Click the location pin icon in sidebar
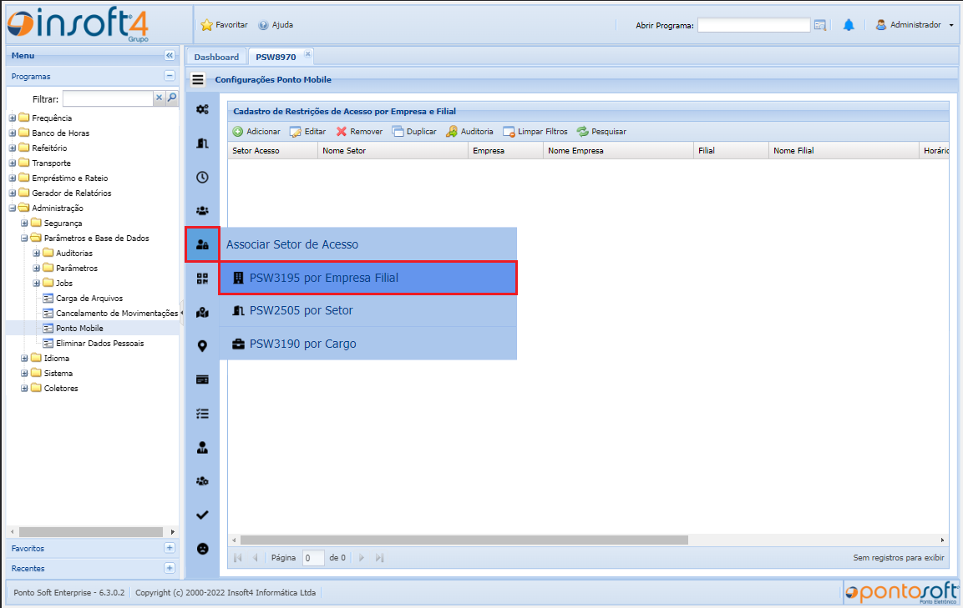Viewport: 963px width, 608px height. pyautogui.click(x=201, y=346)
